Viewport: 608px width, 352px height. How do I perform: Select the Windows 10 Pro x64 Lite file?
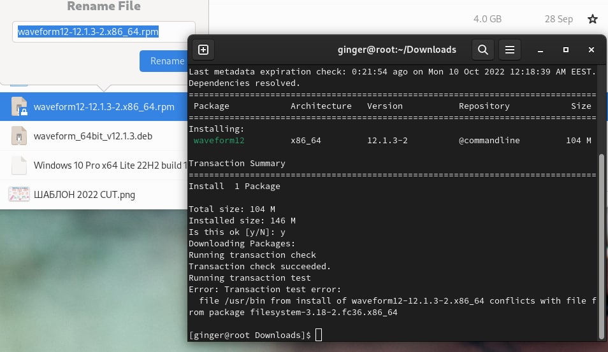[x=94, y=165]
